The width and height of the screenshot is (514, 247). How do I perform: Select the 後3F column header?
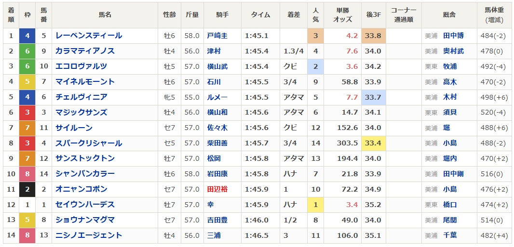[374, 15]
